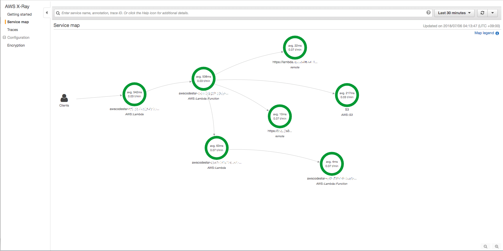
Task: Go to Getting started
Action: pyautogui.click(x=19, y=14)
